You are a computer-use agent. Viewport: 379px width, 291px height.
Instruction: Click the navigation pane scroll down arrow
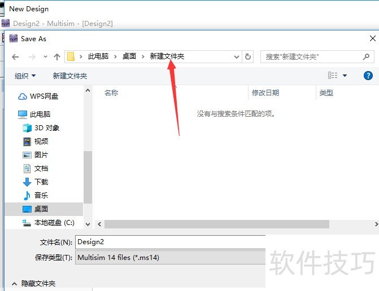tap(88, 224)
